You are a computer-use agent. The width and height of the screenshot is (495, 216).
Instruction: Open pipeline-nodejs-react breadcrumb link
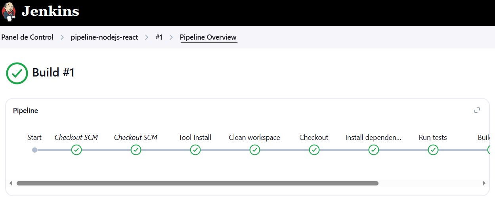pos(104,37)
